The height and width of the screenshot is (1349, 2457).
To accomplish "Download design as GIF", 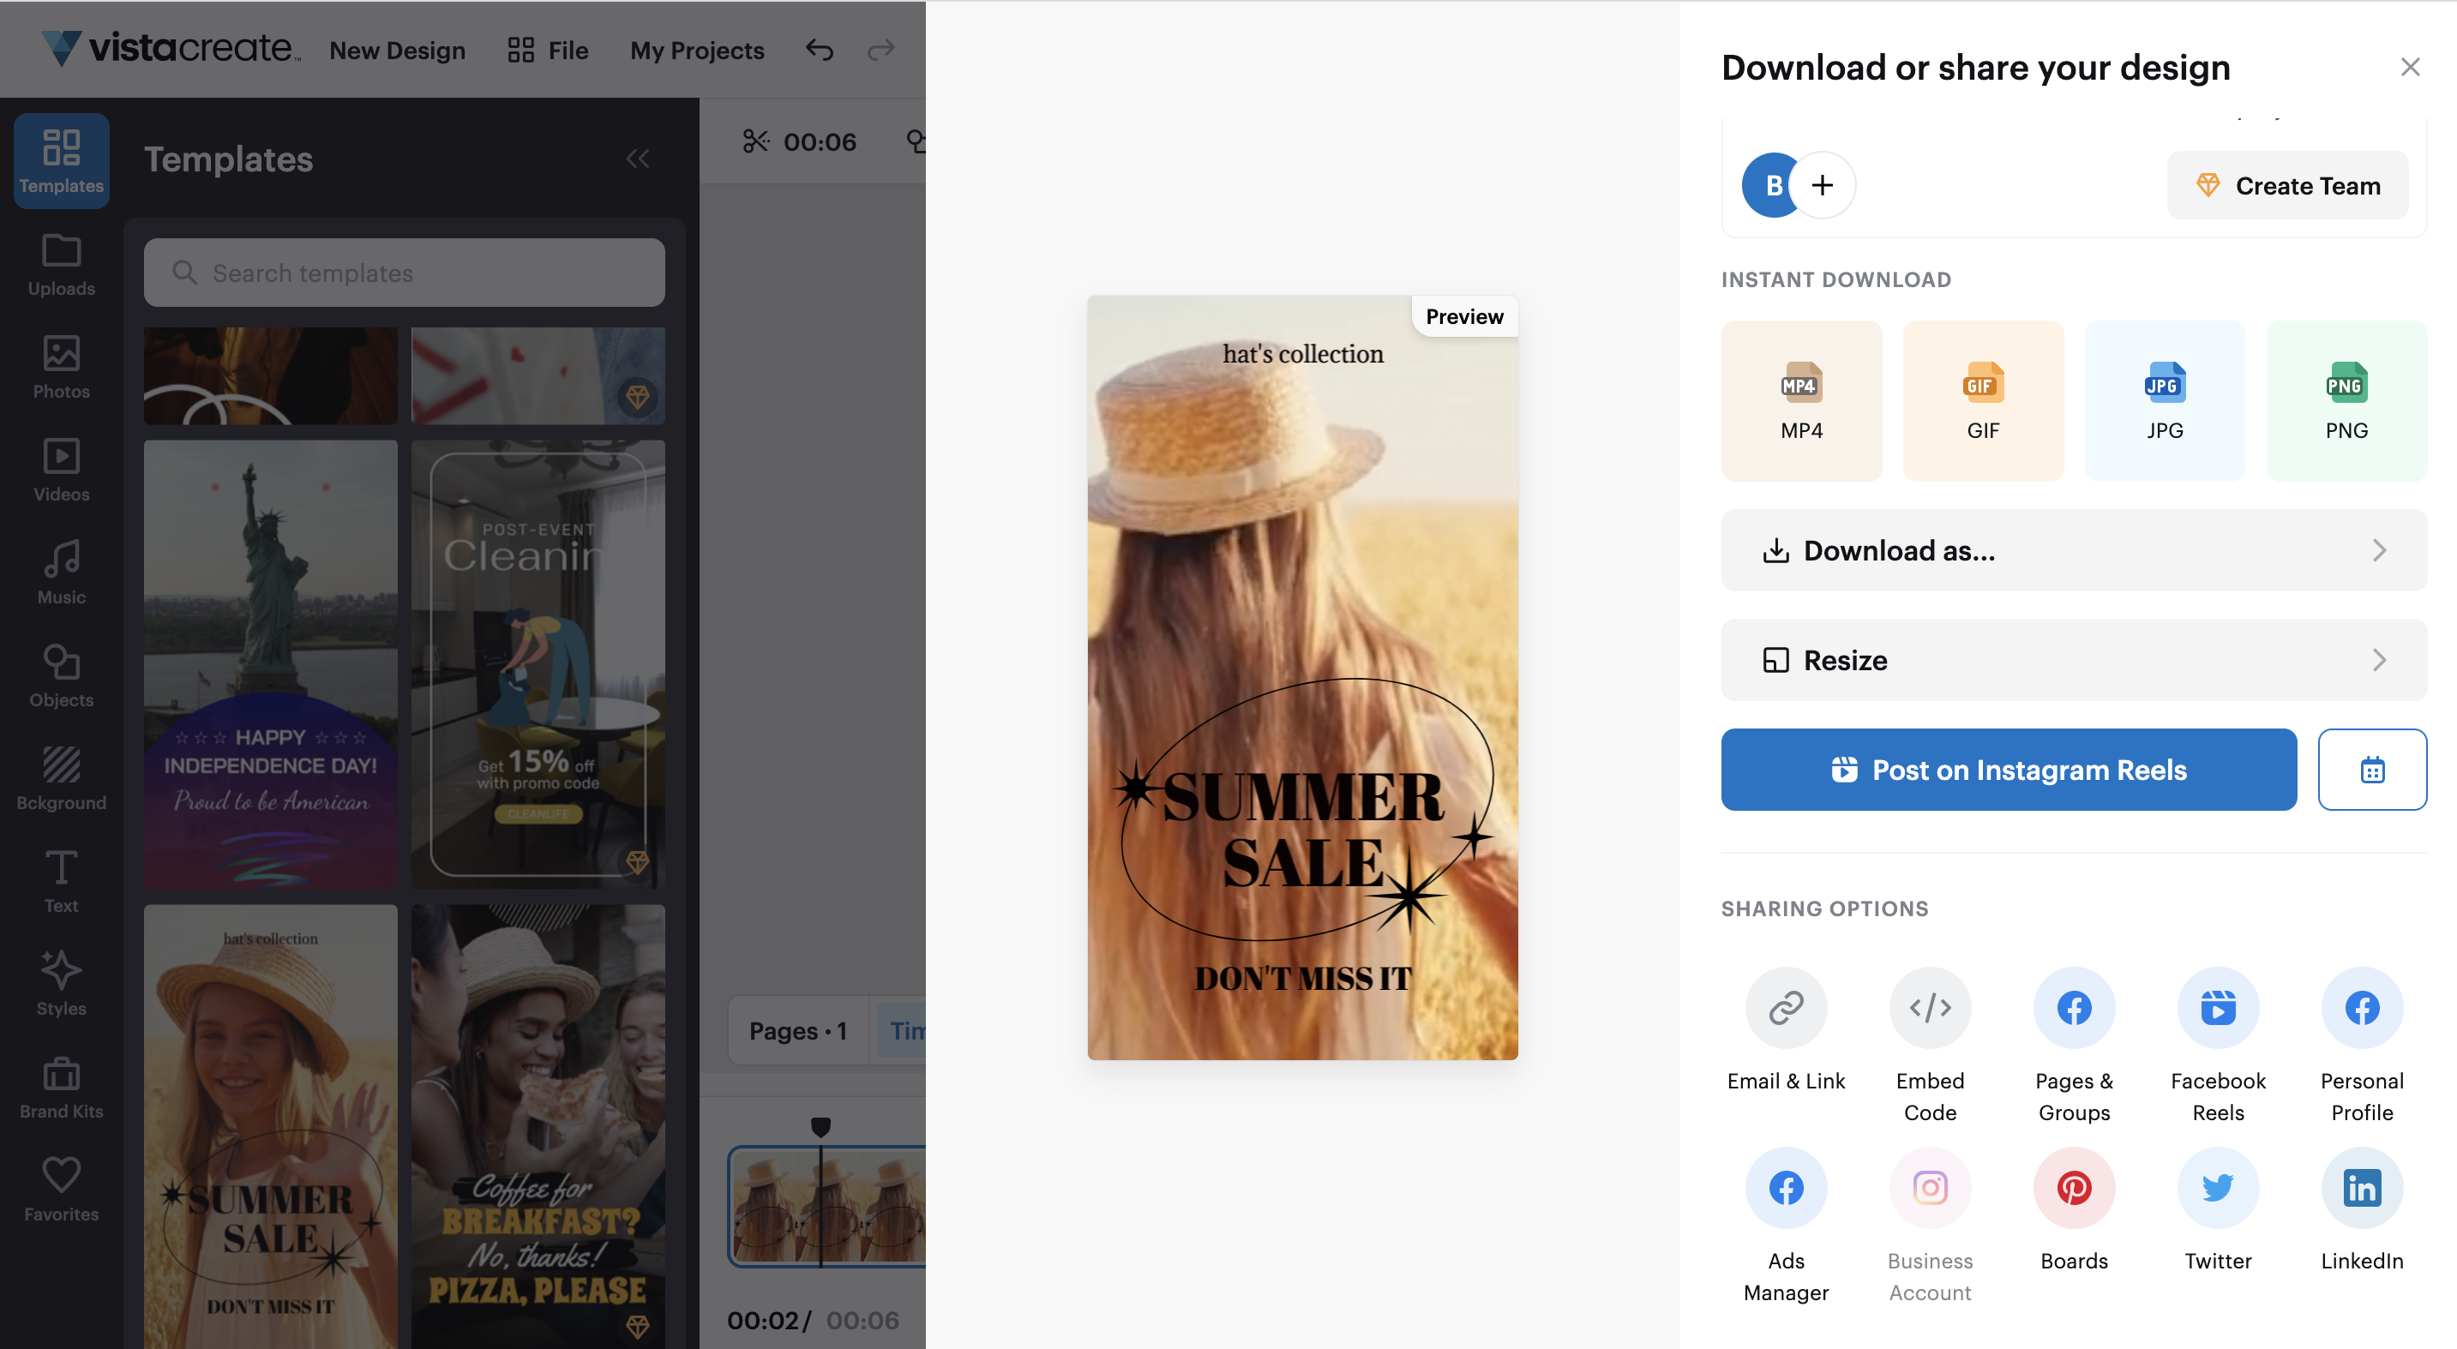I will (1983, 400).
